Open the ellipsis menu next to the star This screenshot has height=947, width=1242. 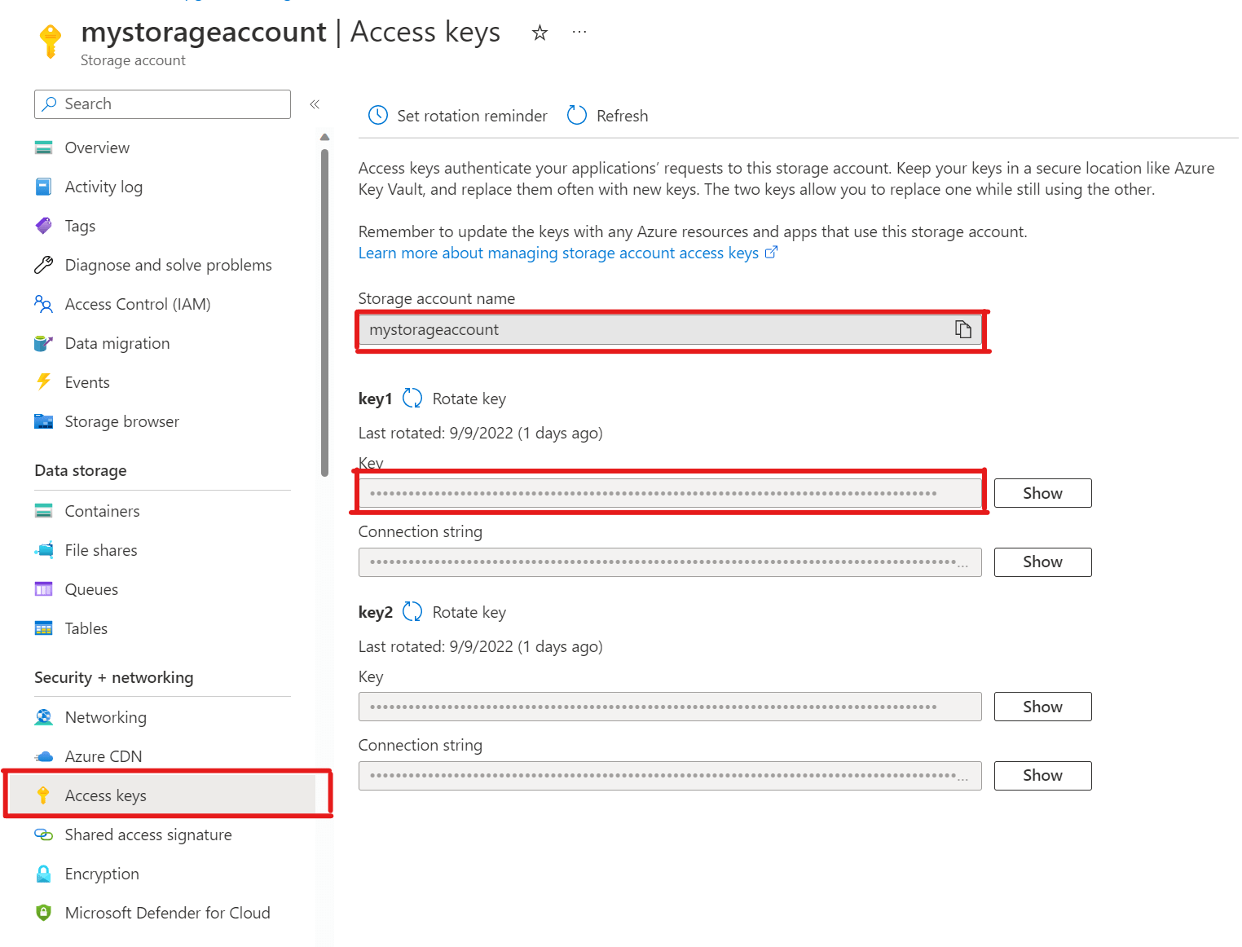[579, 31]
